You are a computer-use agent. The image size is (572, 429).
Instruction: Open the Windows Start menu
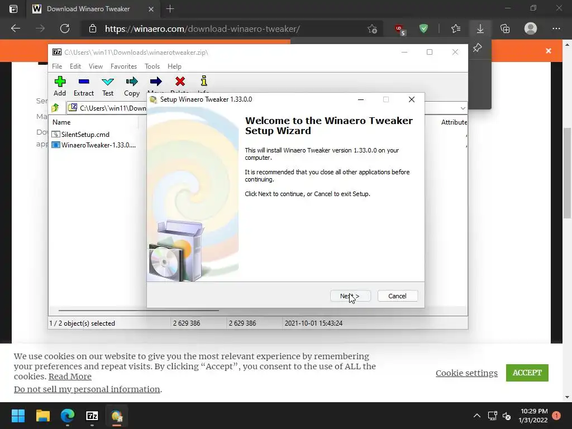pos(18,416)
